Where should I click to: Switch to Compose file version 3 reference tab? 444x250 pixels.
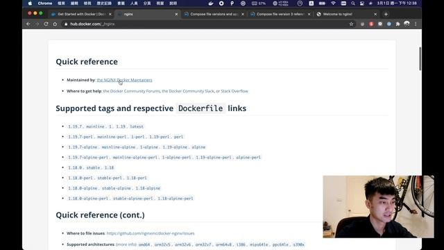[280, 14]
